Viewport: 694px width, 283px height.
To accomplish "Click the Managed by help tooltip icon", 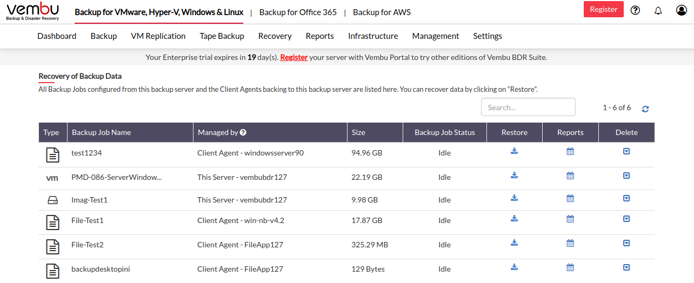I will coord(243,132).
